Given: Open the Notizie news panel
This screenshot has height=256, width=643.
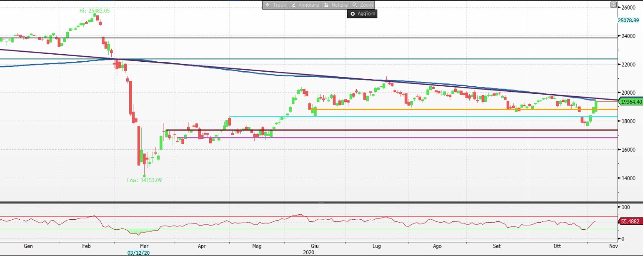Looking at the screenshot, I should click(335, 5).
